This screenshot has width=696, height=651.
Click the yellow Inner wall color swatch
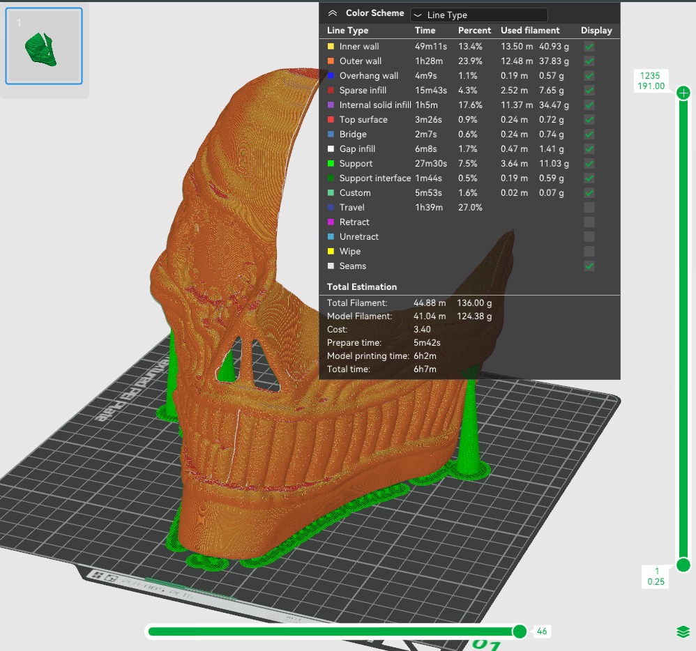pos(331,46)
